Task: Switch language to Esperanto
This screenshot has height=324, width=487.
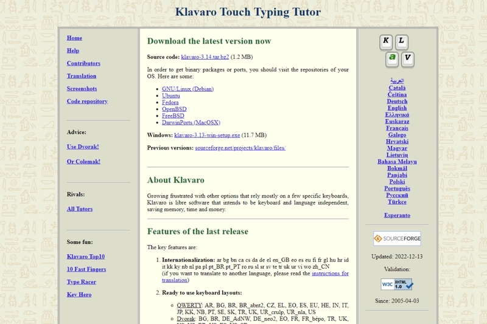Action: (397, 215)
